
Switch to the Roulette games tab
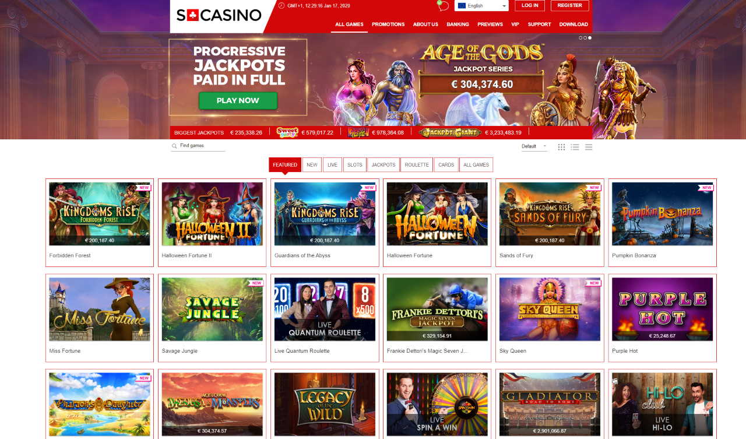[x=417, y=165]
